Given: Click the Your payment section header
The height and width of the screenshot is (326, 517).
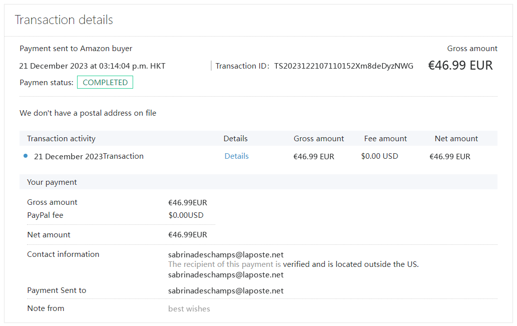Looking at the screenshot, I should click(52, 182).
